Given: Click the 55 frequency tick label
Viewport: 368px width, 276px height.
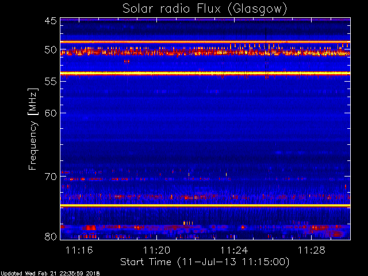Looking at the screenshot, I should tap(51, 82).
